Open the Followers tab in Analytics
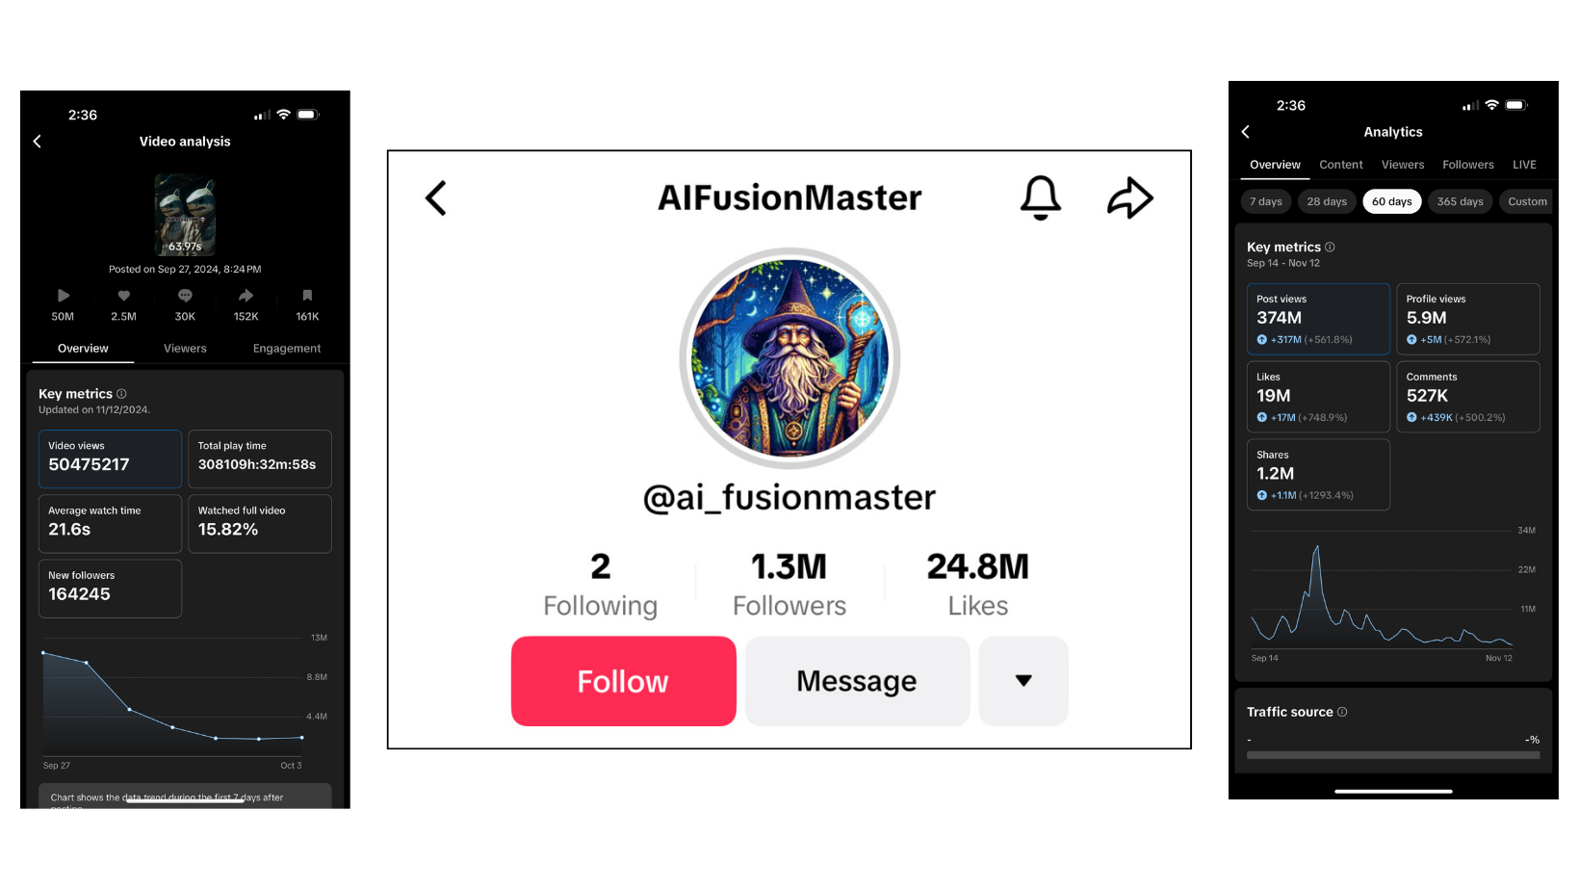This screenshot has height=890, width=1579. (x=1467, y=165)
